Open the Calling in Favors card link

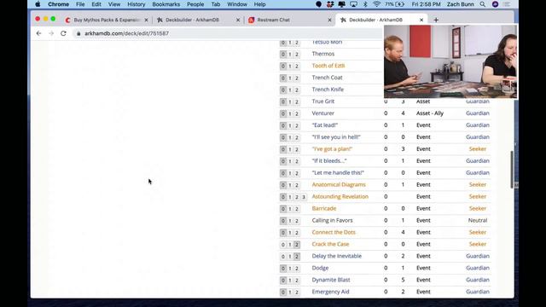(x=332, y=220)
